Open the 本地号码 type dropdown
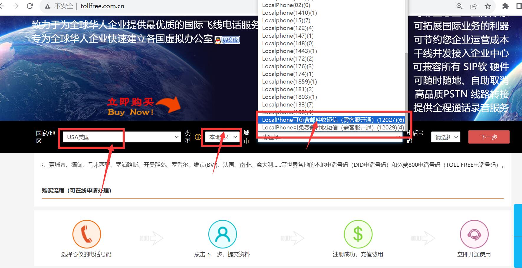 click(223, 137)
